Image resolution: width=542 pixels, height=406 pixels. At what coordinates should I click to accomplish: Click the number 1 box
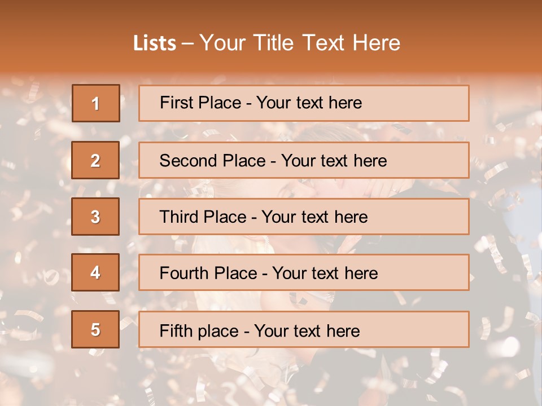95,103
